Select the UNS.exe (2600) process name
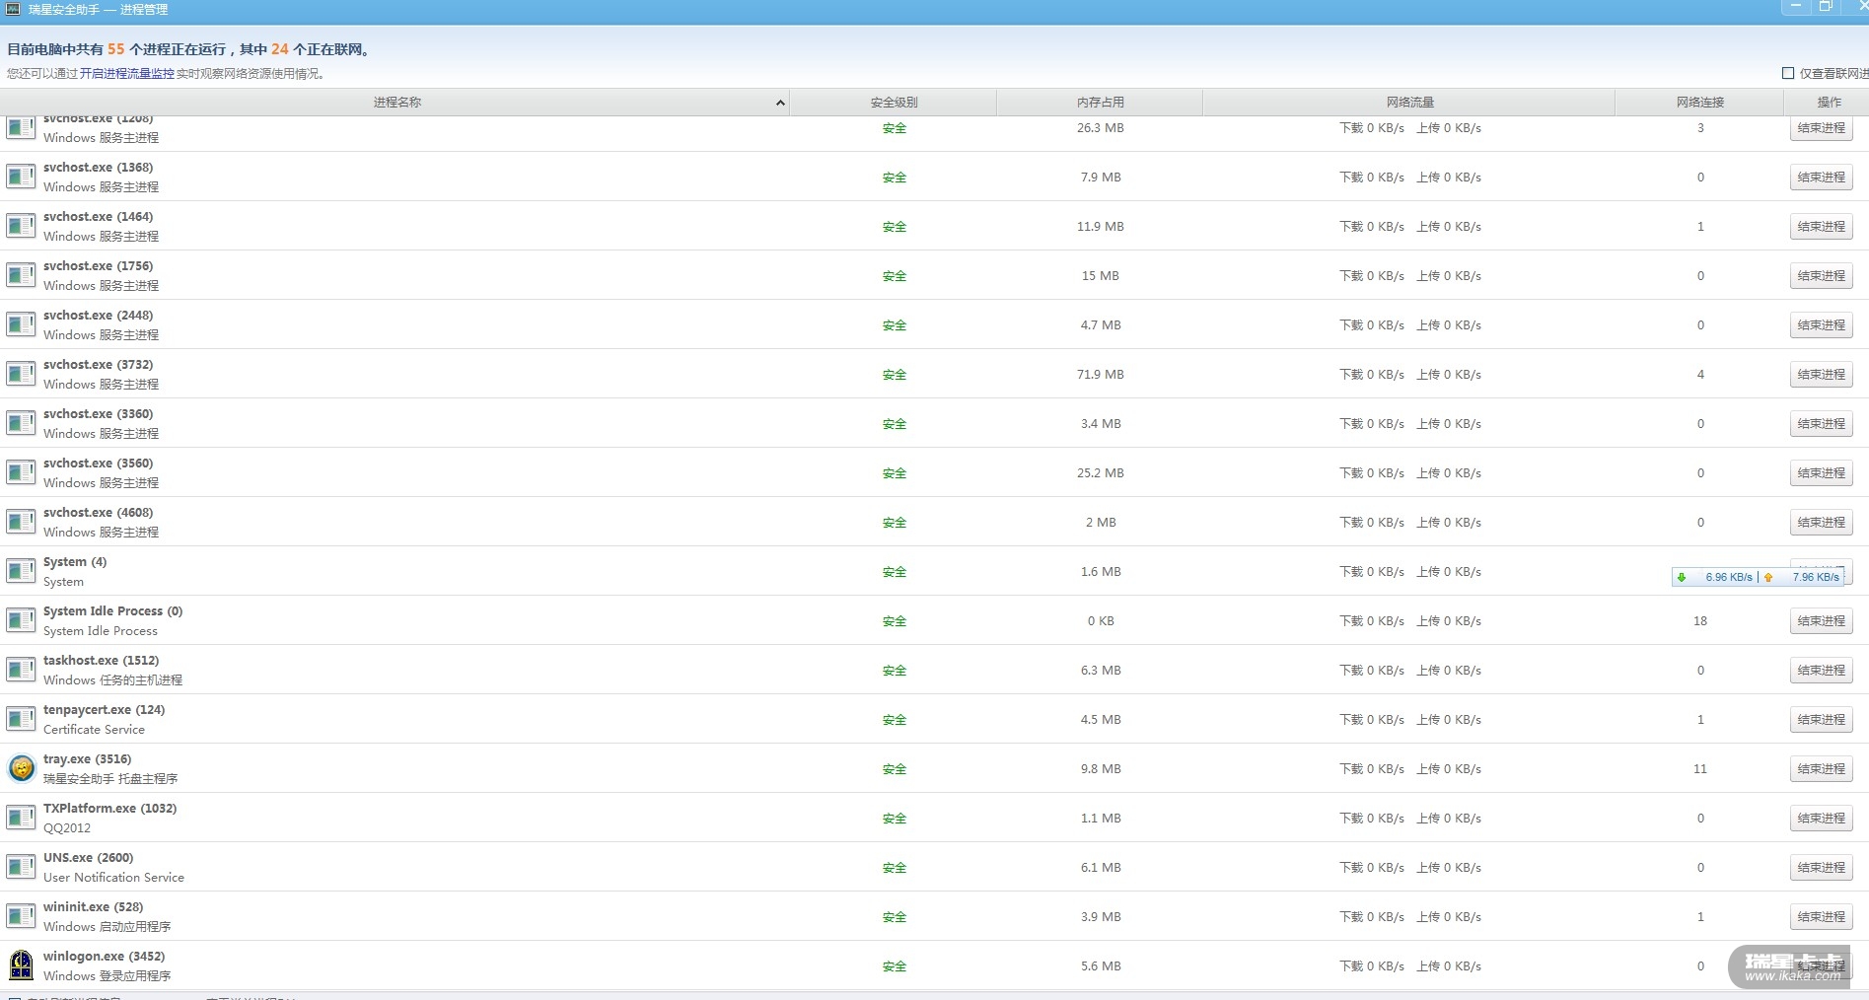Screen dimensions: 1869x1000 (88, 857)
